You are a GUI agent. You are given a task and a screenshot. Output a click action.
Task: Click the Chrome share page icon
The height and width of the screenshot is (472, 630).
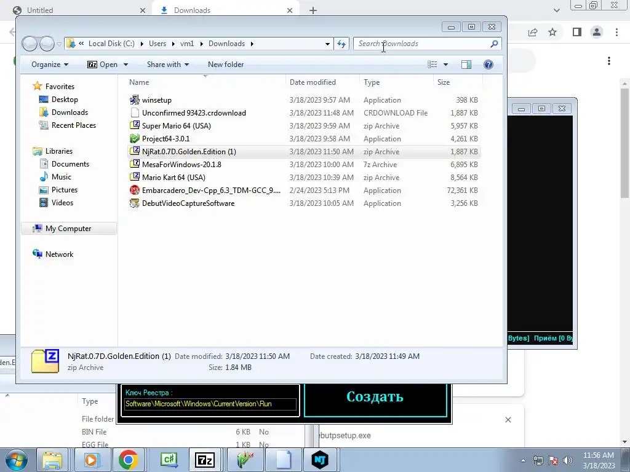pyautogui.click(x=533, y=32)
